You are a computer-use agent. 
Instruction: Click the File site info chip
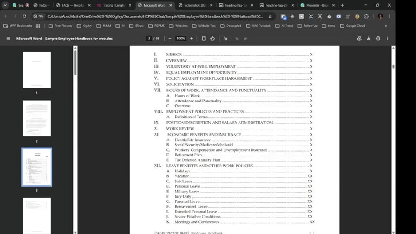point(39,16)
